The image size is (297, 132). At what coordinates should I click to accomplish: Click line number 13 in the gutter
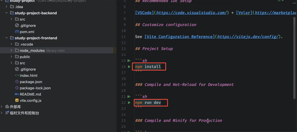[x=123, y=49]
